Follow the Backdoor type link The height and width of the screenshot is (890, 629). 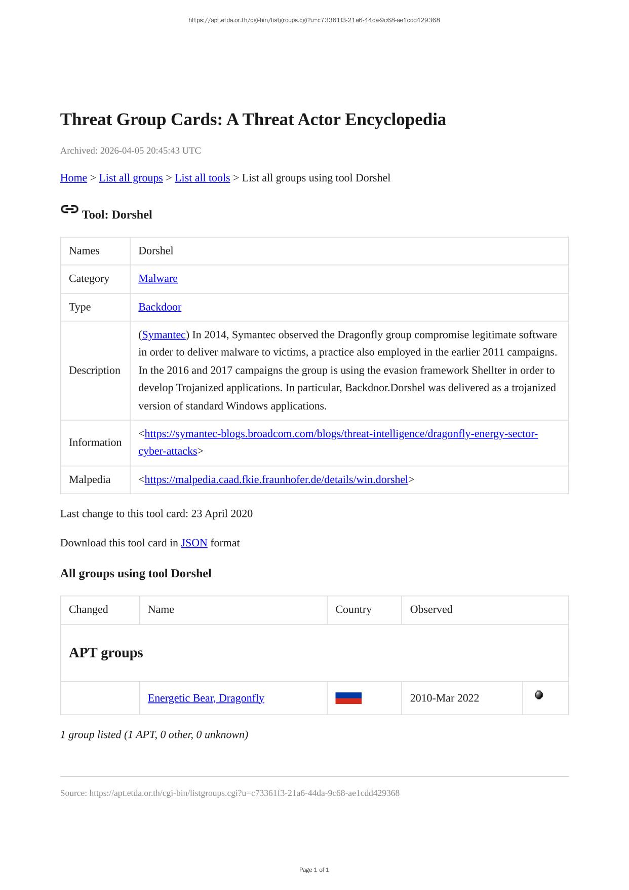[160, 307]
